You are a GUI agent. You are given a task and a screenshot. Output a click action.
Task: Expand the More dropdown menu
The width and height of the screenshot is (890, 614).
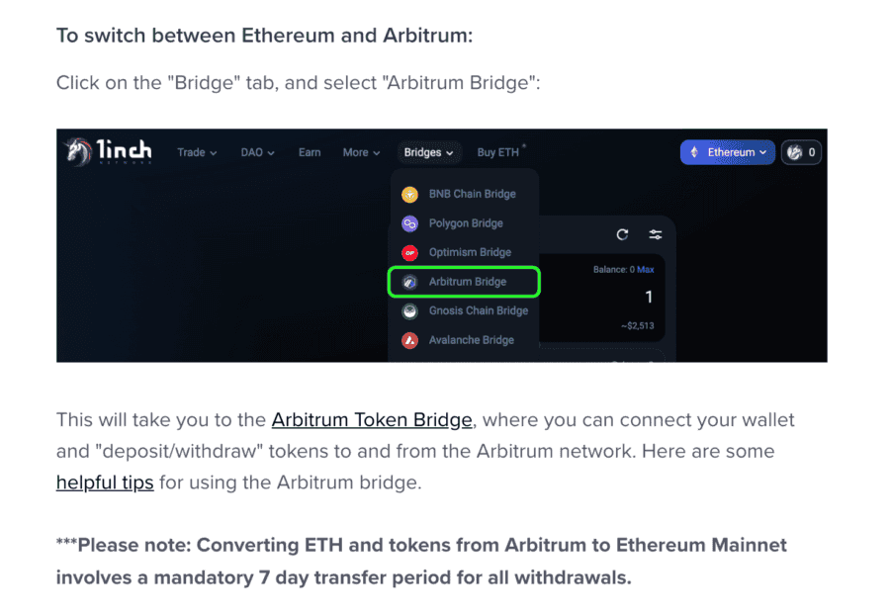pyautogui.click(x=362, y=152)
